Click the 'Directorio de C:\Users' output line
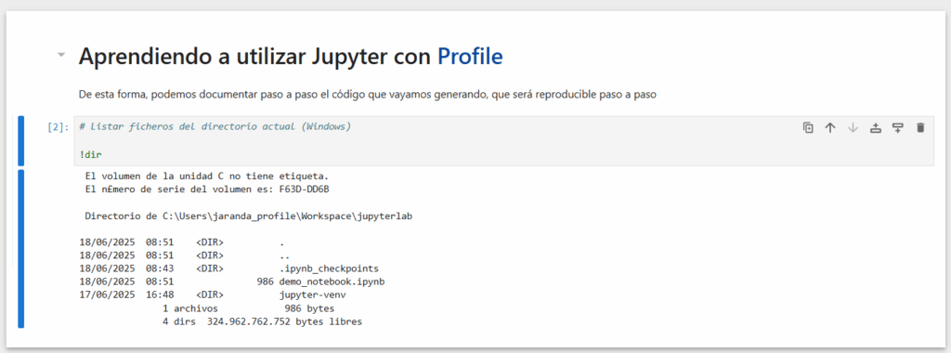 (249, 216)
